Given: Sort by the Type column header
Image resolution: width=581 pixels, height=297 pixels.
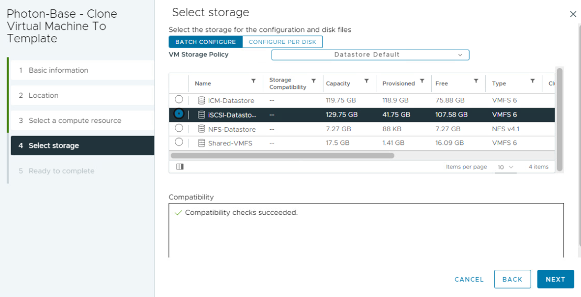Looking at the screenshot, I should point(499,83).
